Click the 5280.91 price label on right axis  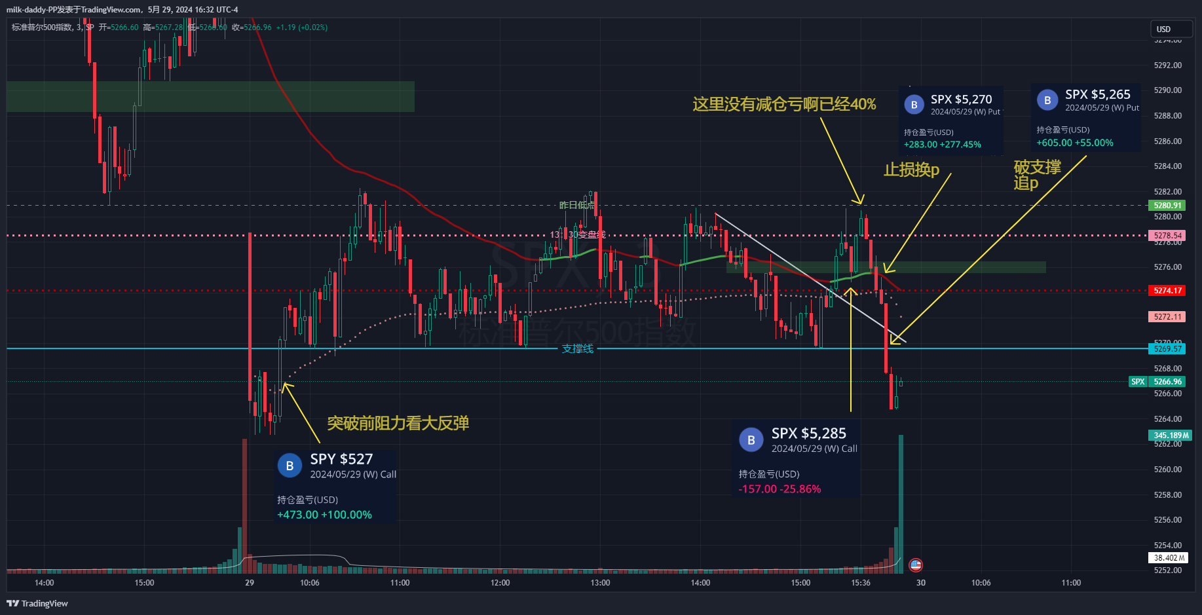1167,205
